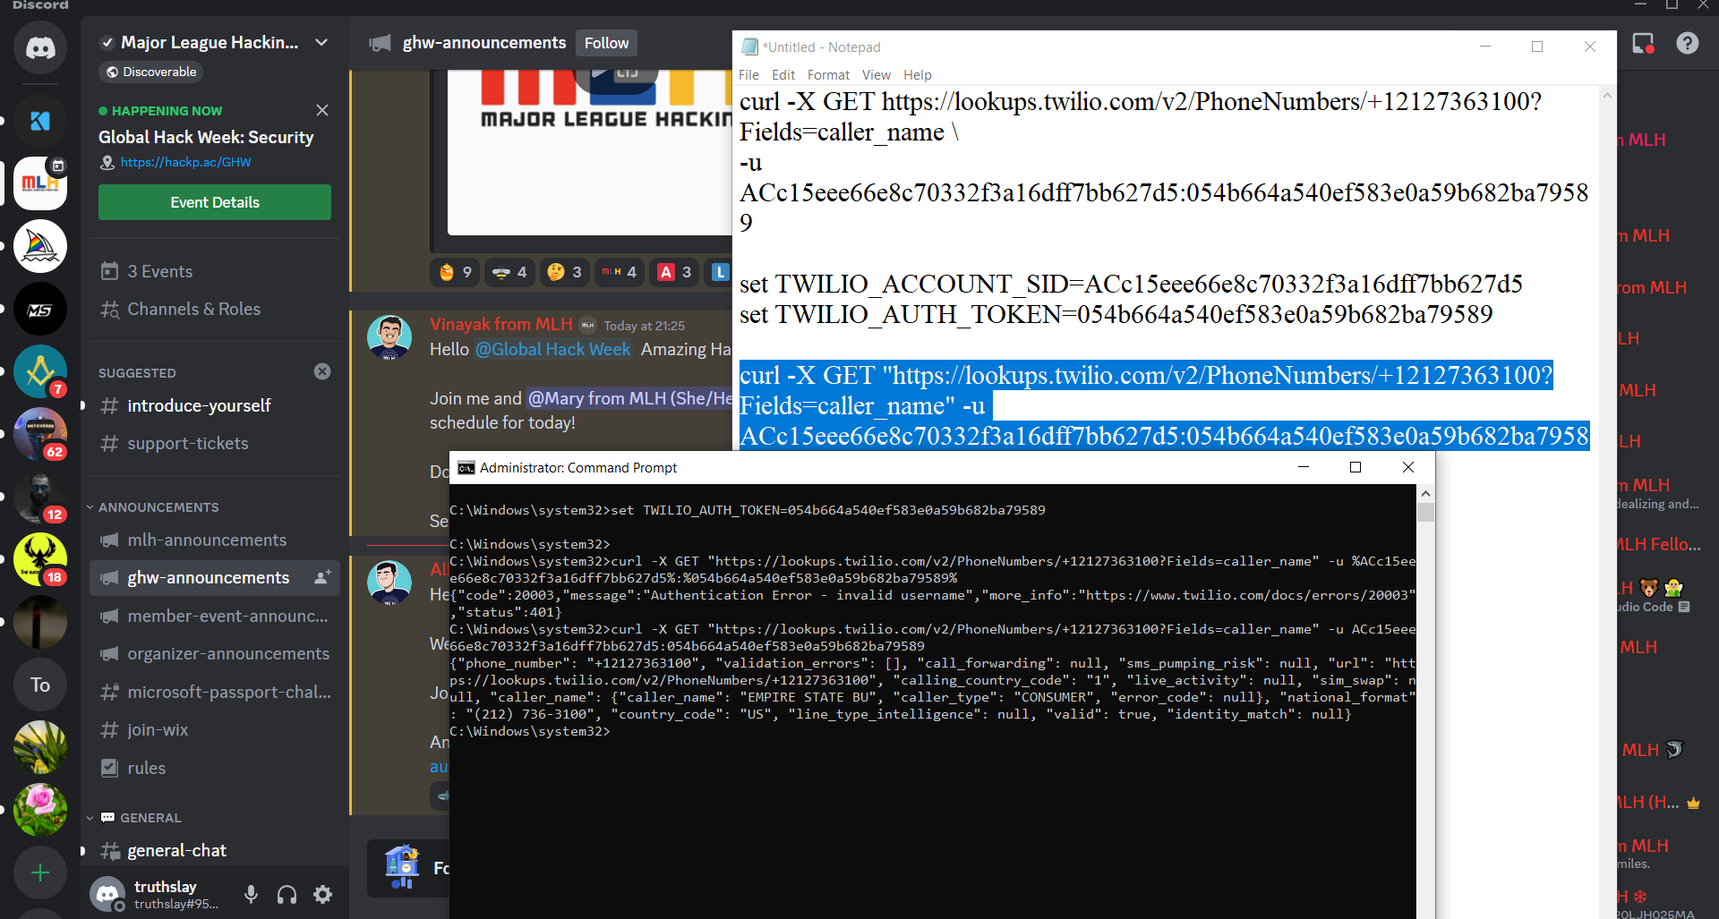The height and width of the screenshot is (919, 1719).
Task: Toggle the reaction with count 4 beside 9
Action: [x=510, y=272]
